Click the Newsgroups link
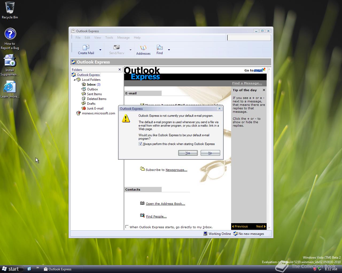The height and width of the screenshot is (273, 342). click(176, 170)
